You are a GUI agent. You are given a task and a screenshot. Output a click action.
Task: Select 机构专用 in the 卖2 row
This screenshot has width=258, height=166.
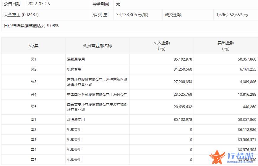74,130
